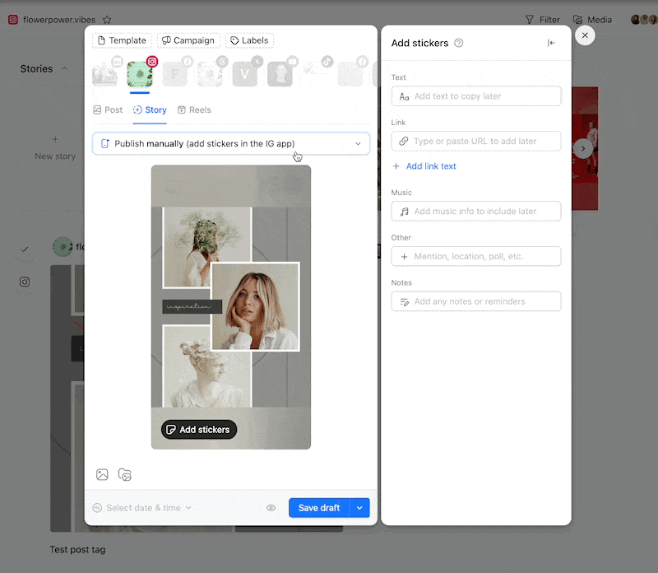Open the media library folder icon
Viewport: 658px width, 573px height.
pos(125,475)
